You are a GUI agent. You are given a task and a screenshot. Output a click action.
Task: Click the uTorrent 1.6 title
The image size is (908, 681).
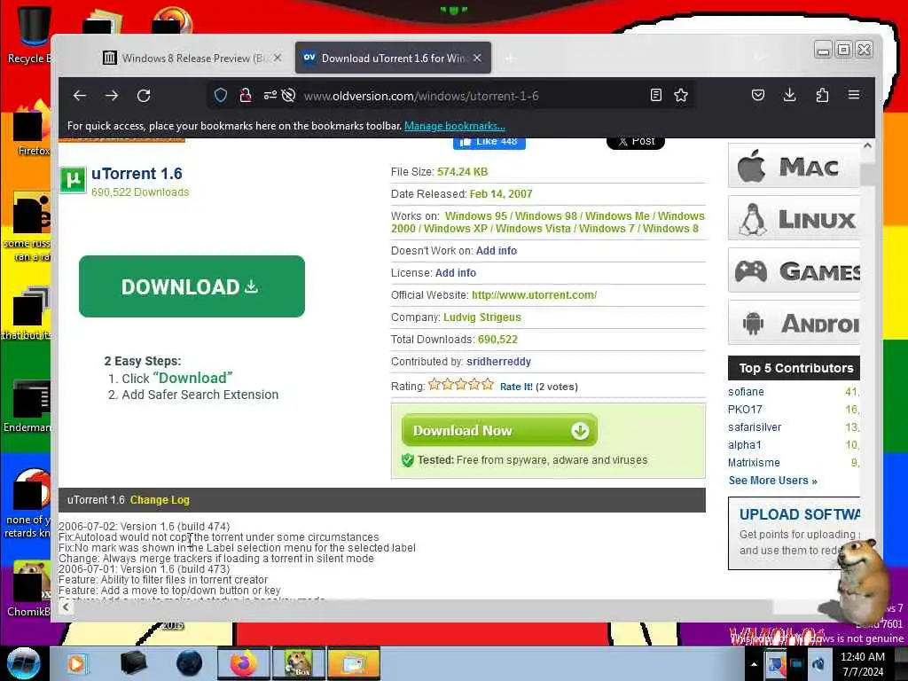click(137, 174)
